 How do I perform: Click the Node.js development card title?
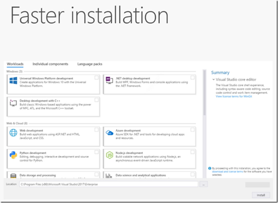pyautogui.click(x=129, y=153)
